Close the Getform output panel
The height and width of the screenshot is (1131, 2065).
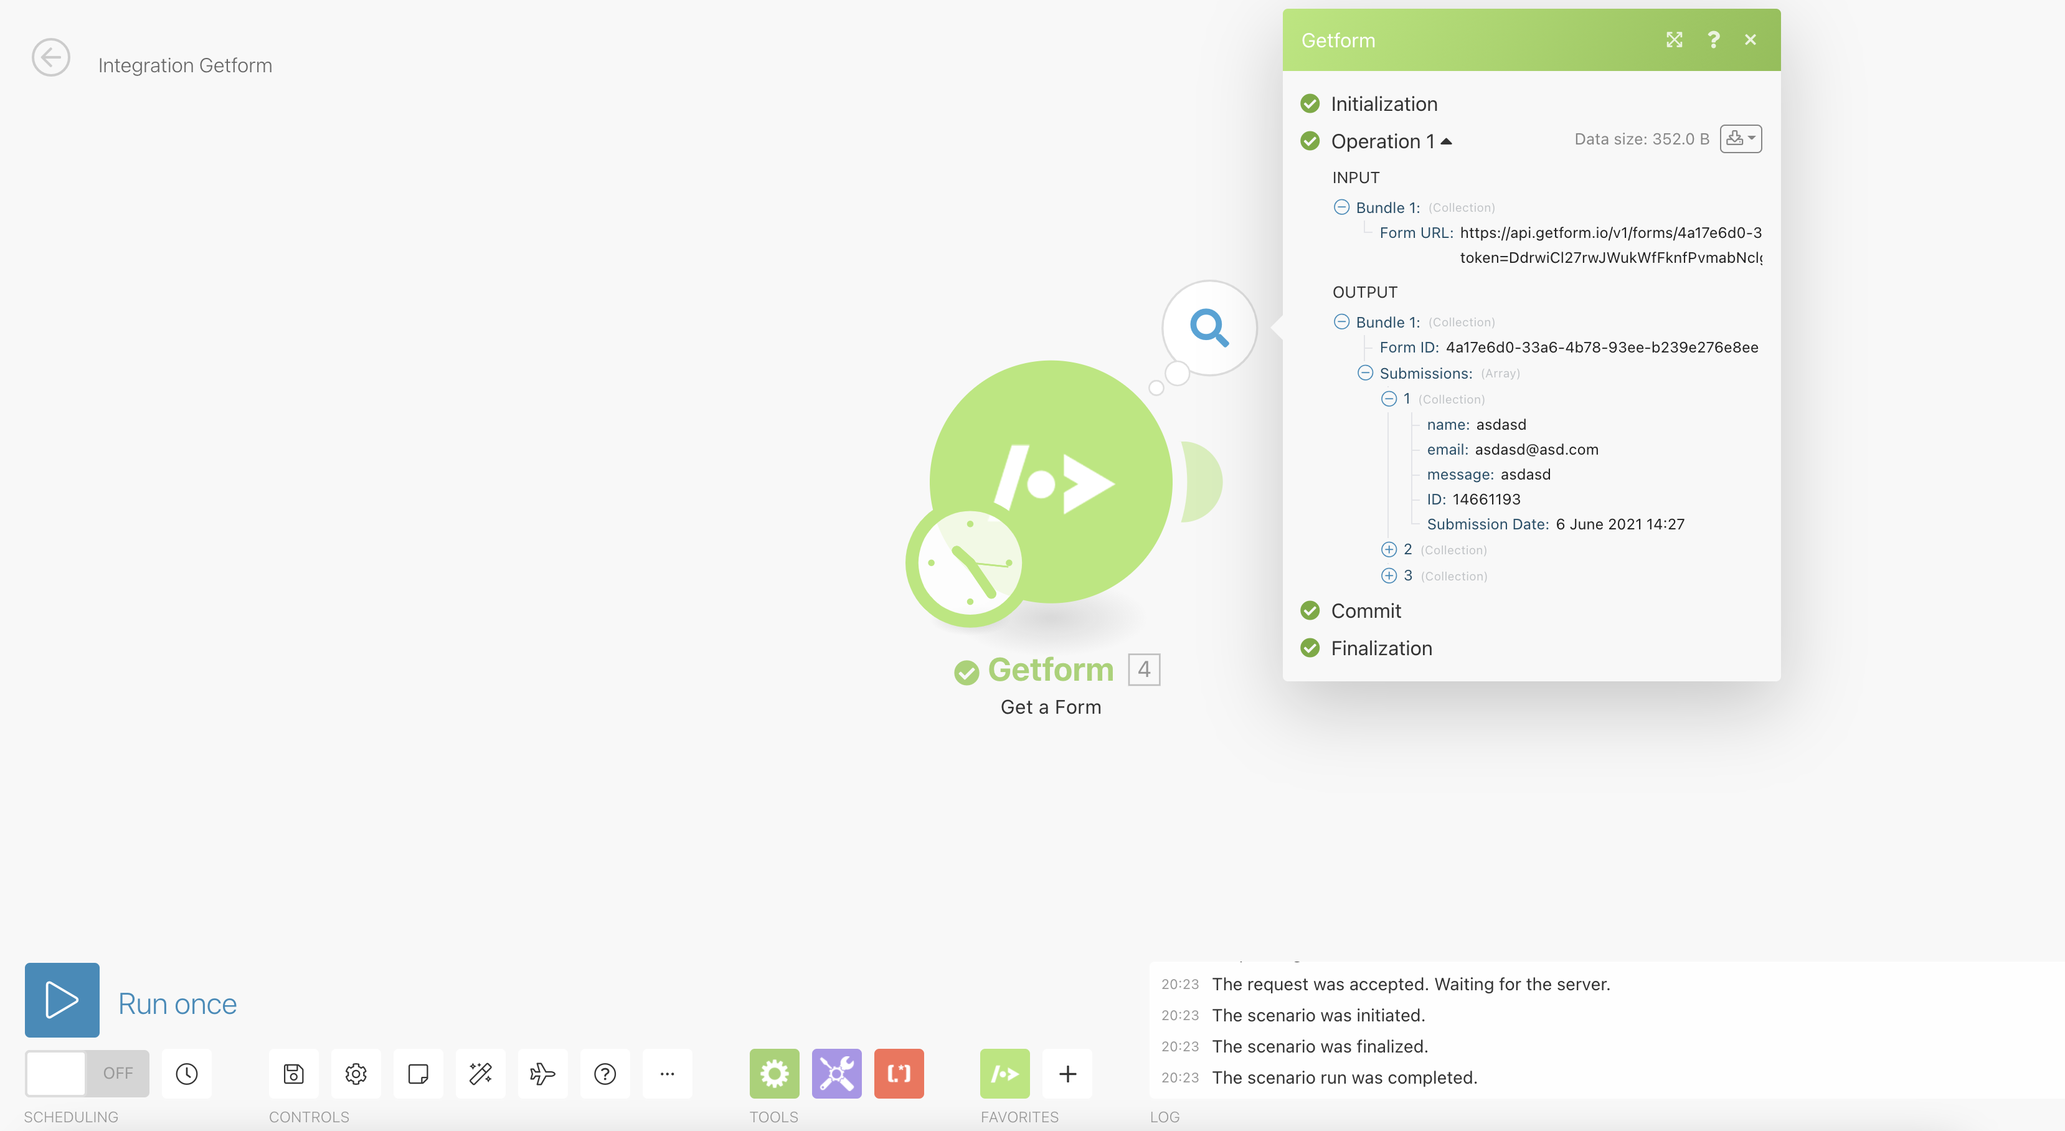point(1751,40)
